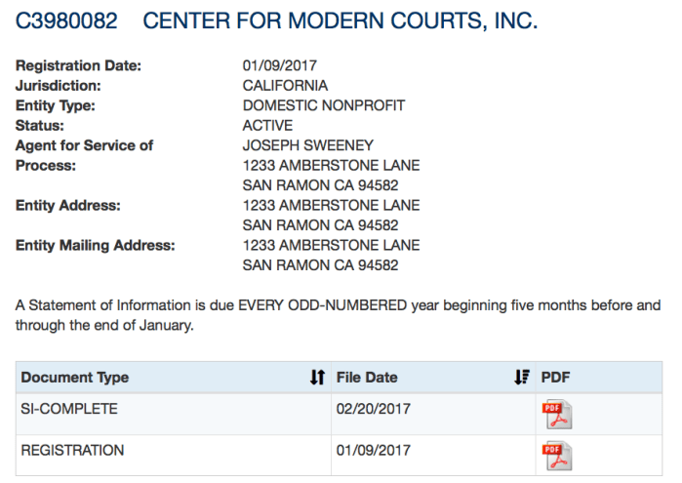Select the SI-COMPLETE table cell
This screenshot has width=682, height=483.
(x=69, y=409)
